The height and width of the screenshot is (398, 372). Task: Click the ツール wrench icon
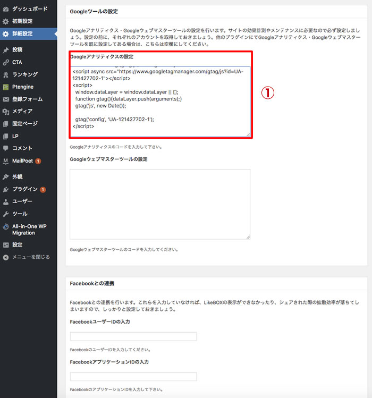6,214
